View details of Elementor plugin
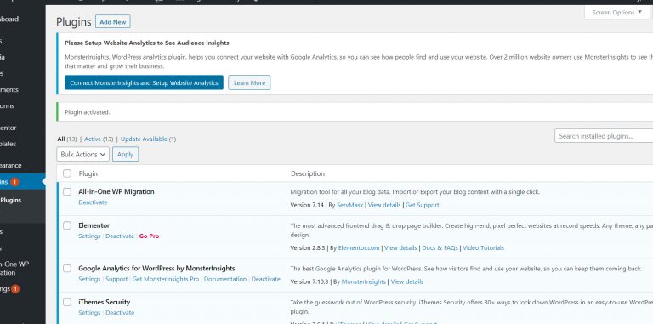 click(400, 247)
